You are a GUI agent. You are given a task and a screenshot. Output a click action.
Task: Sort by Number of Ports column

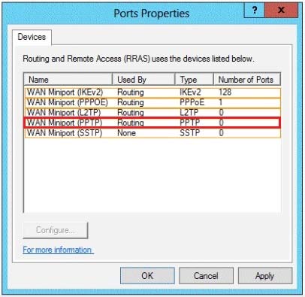[247, 80]
